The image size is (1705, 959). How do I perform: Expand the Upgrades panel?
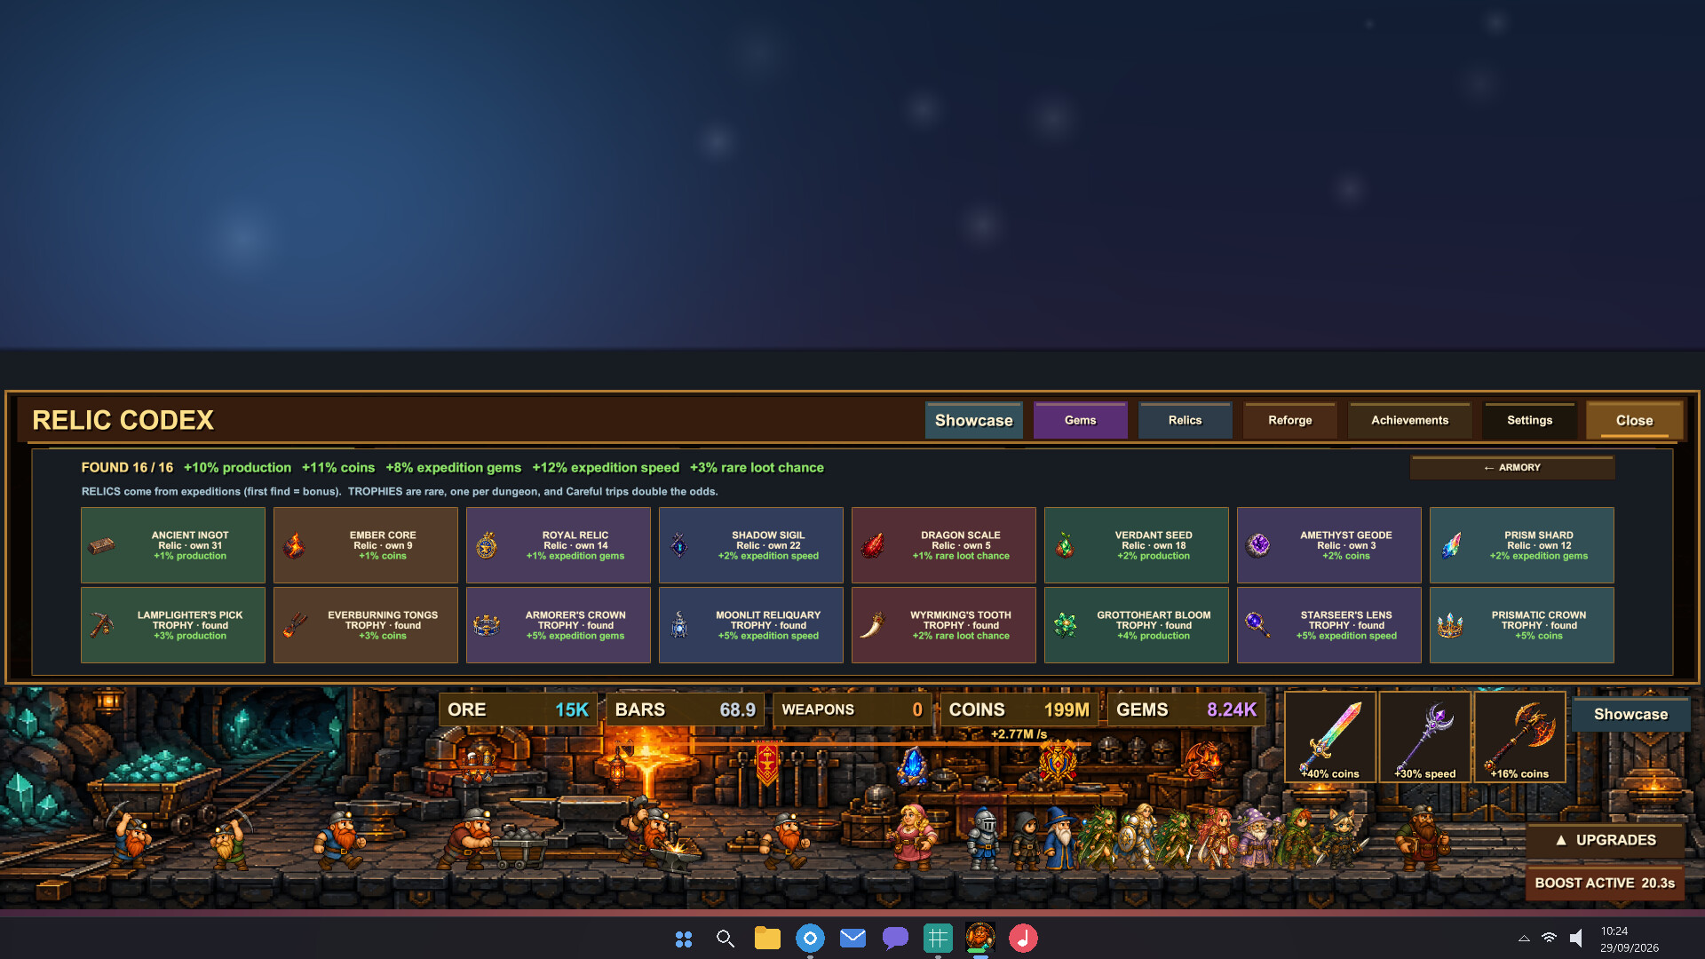1606,840
